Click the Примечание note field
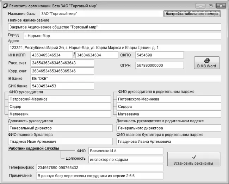This screenshot has height=184, width=229. [100, 176]
